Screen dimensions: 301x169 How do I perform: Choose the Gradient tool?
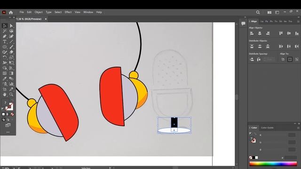(11, 73)
